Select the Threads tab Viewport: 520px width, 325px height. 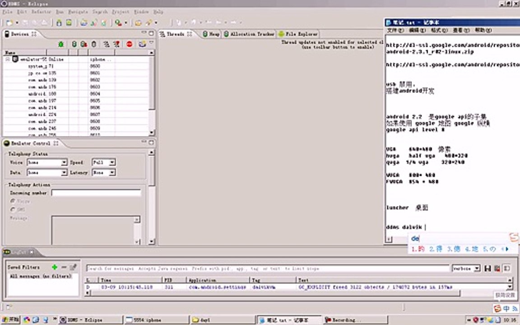click(176, 34)
